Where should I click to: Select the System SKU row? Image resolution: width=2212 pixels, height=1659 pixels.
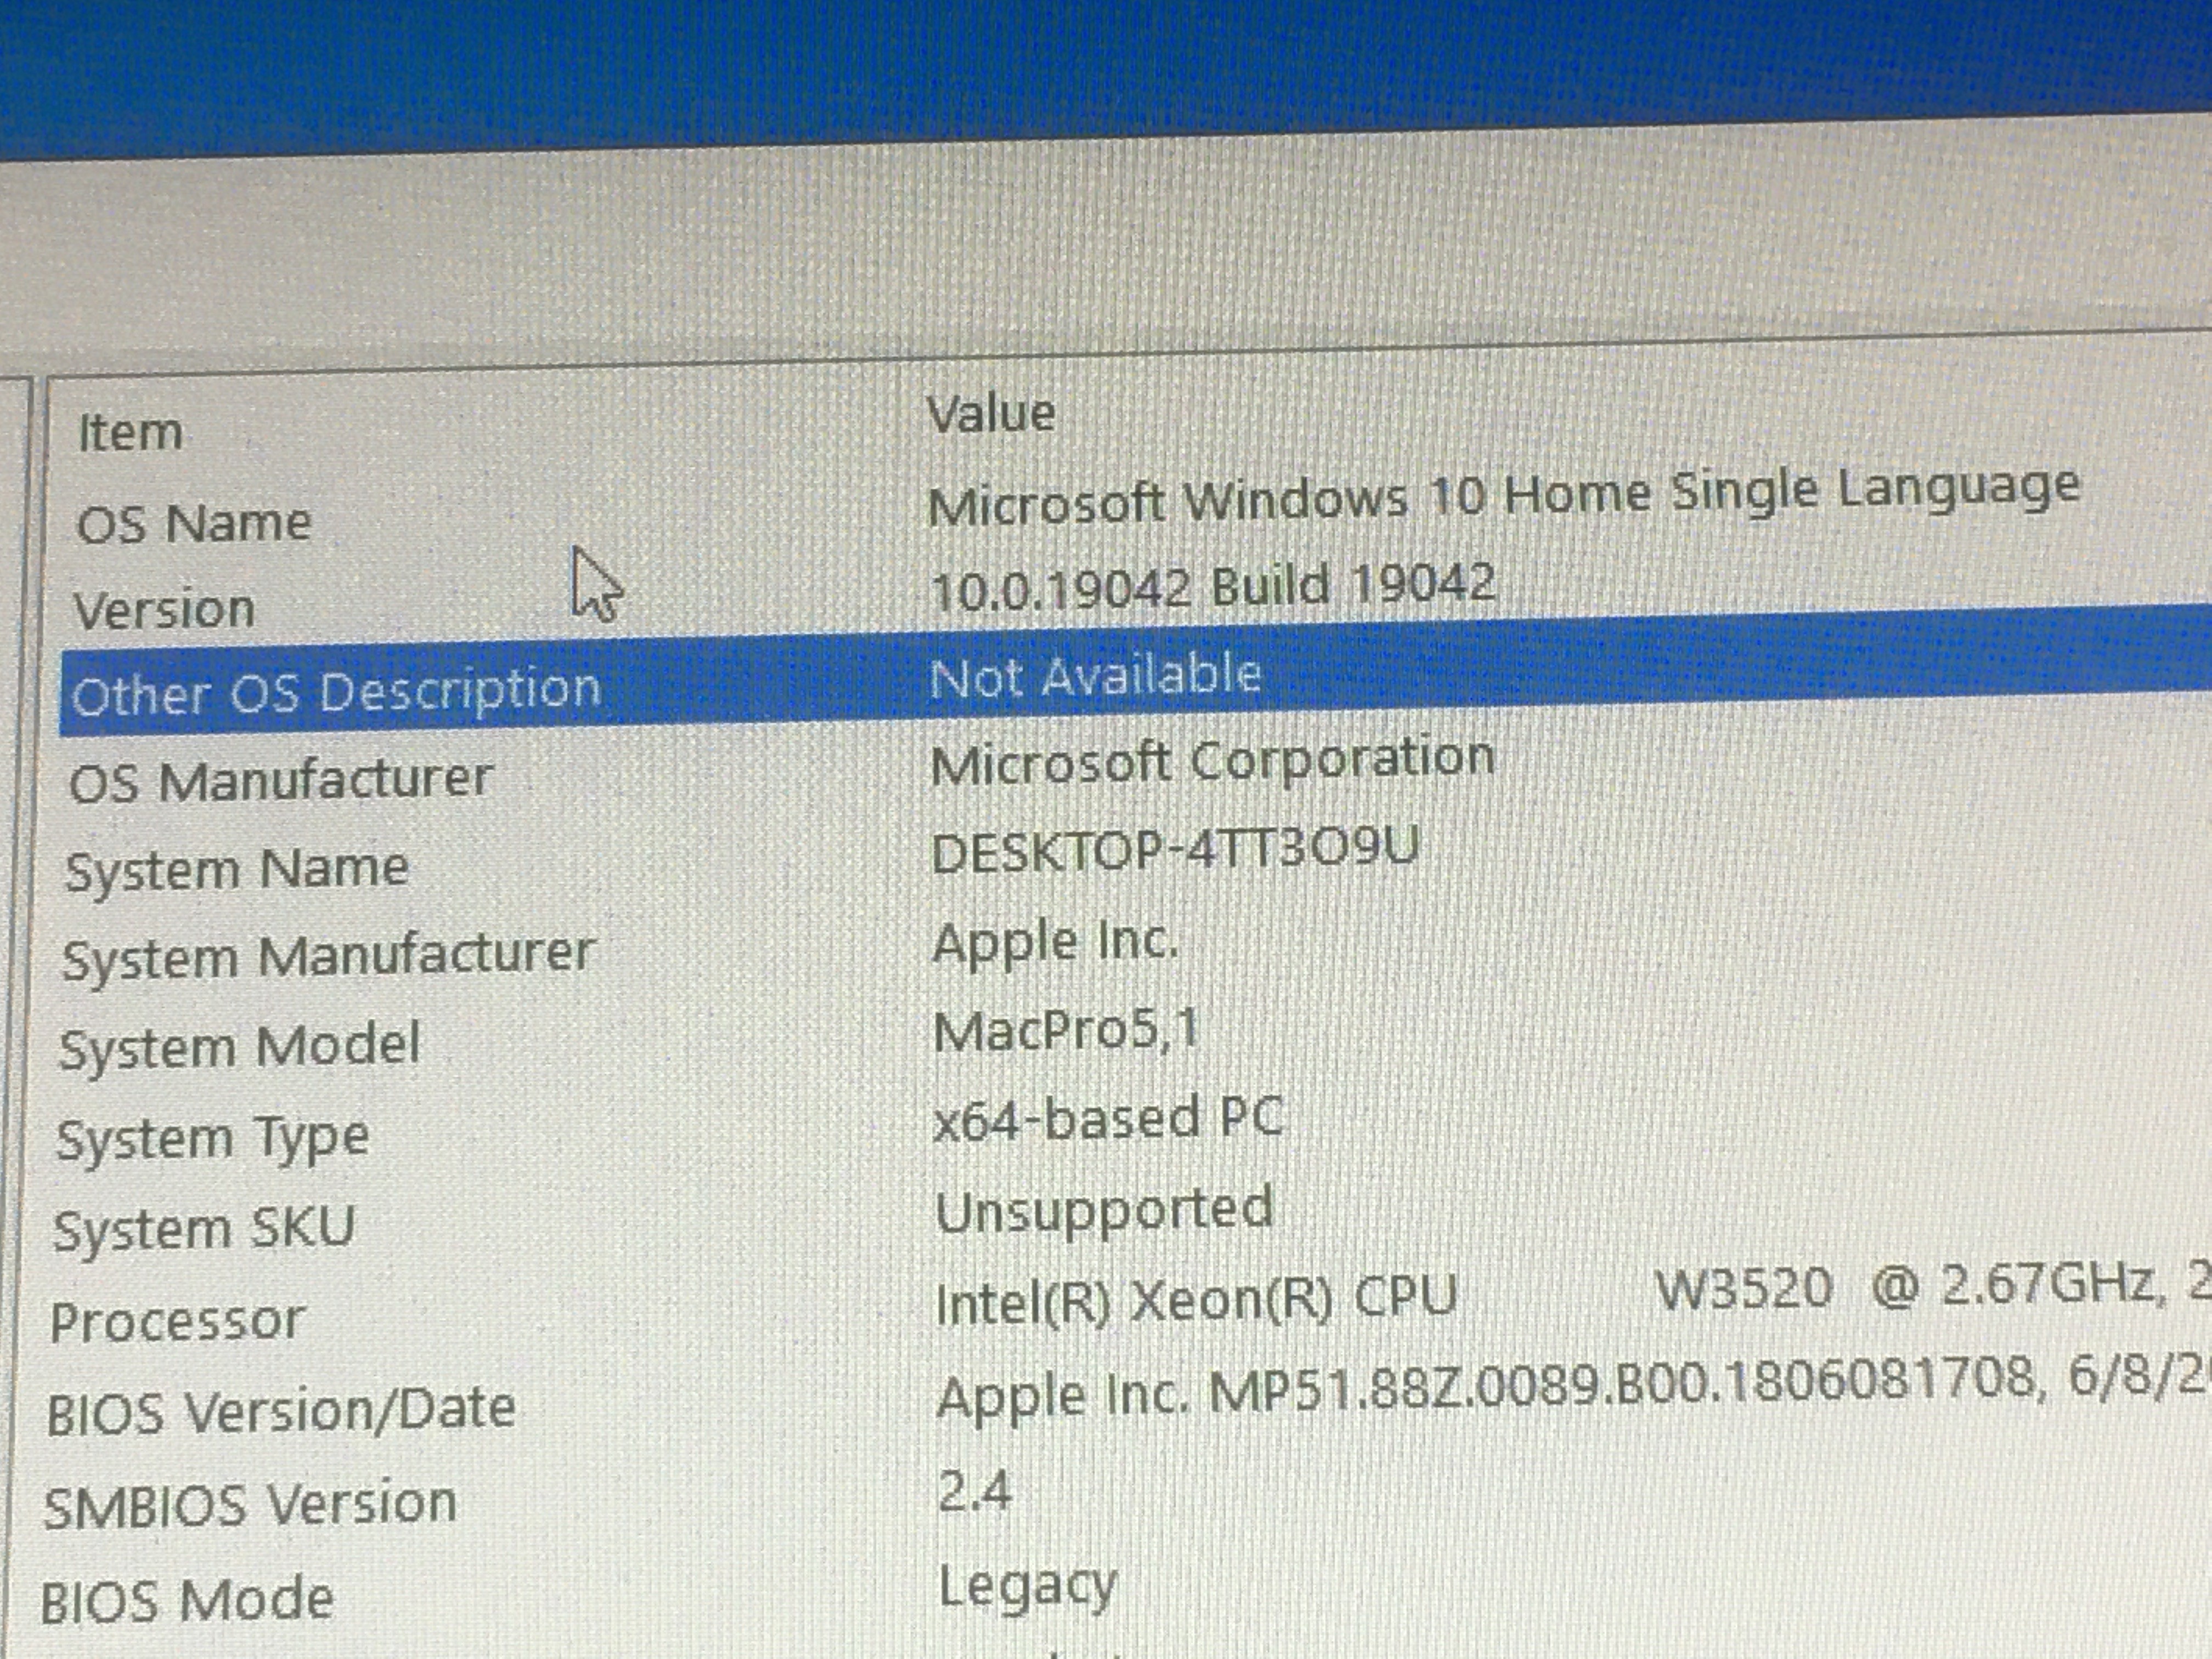[x=204, y=1228]
